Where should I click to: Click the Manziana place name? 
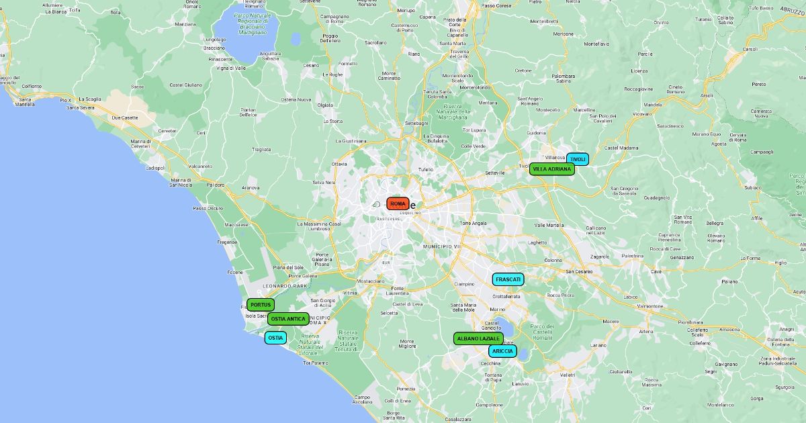pyautogui.click(x=185, y=24)
